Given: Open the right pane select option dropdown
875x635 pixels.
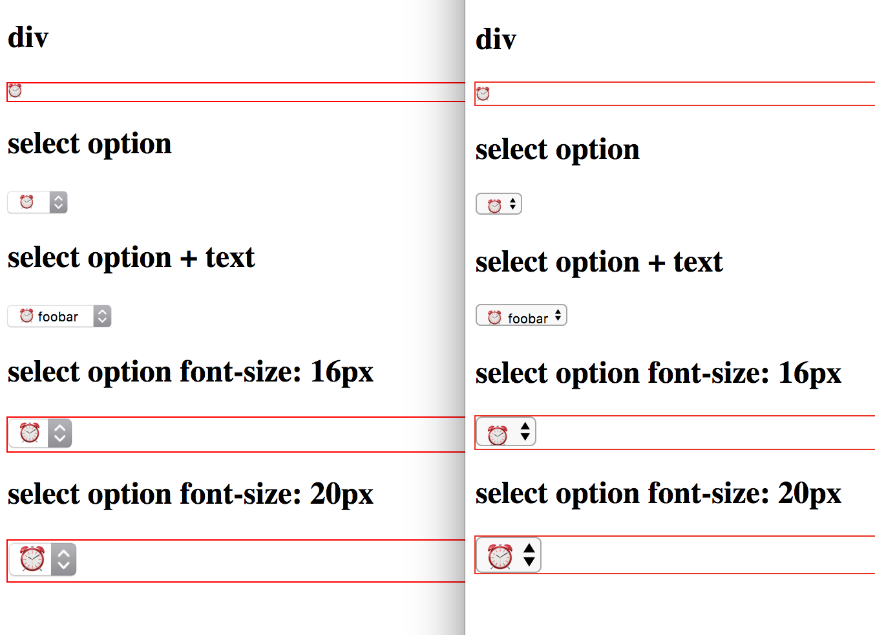Looking at the screenshot, I should (x=499, y=204).
